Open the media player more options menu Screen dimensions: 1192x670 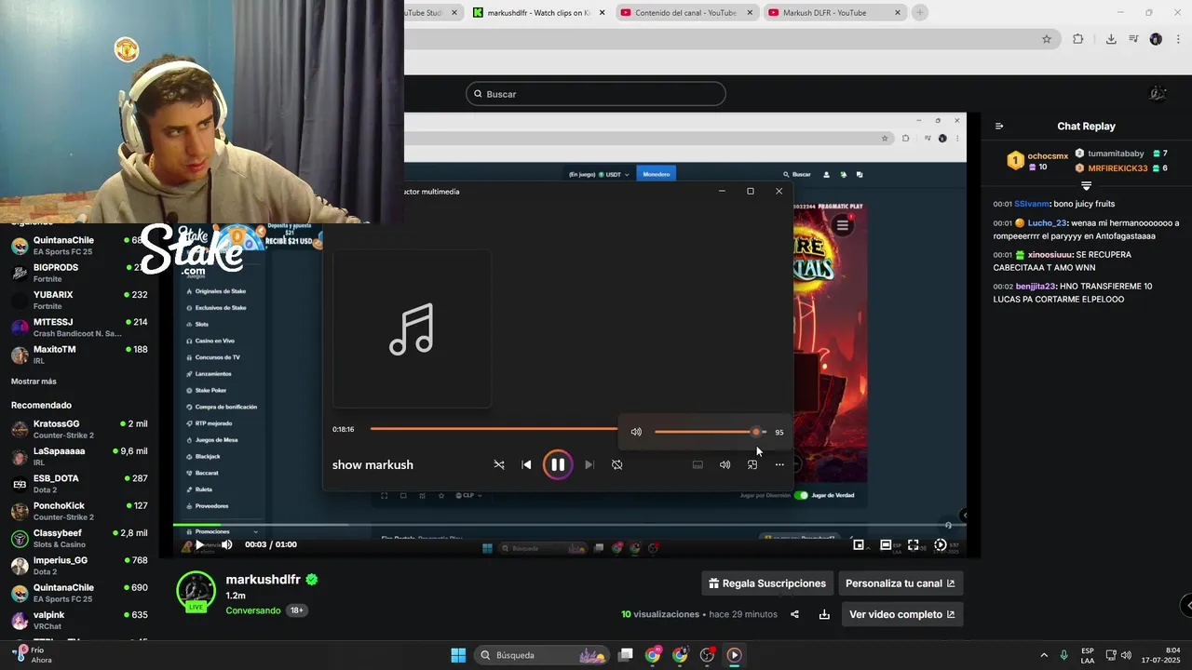tap(779, 464)
